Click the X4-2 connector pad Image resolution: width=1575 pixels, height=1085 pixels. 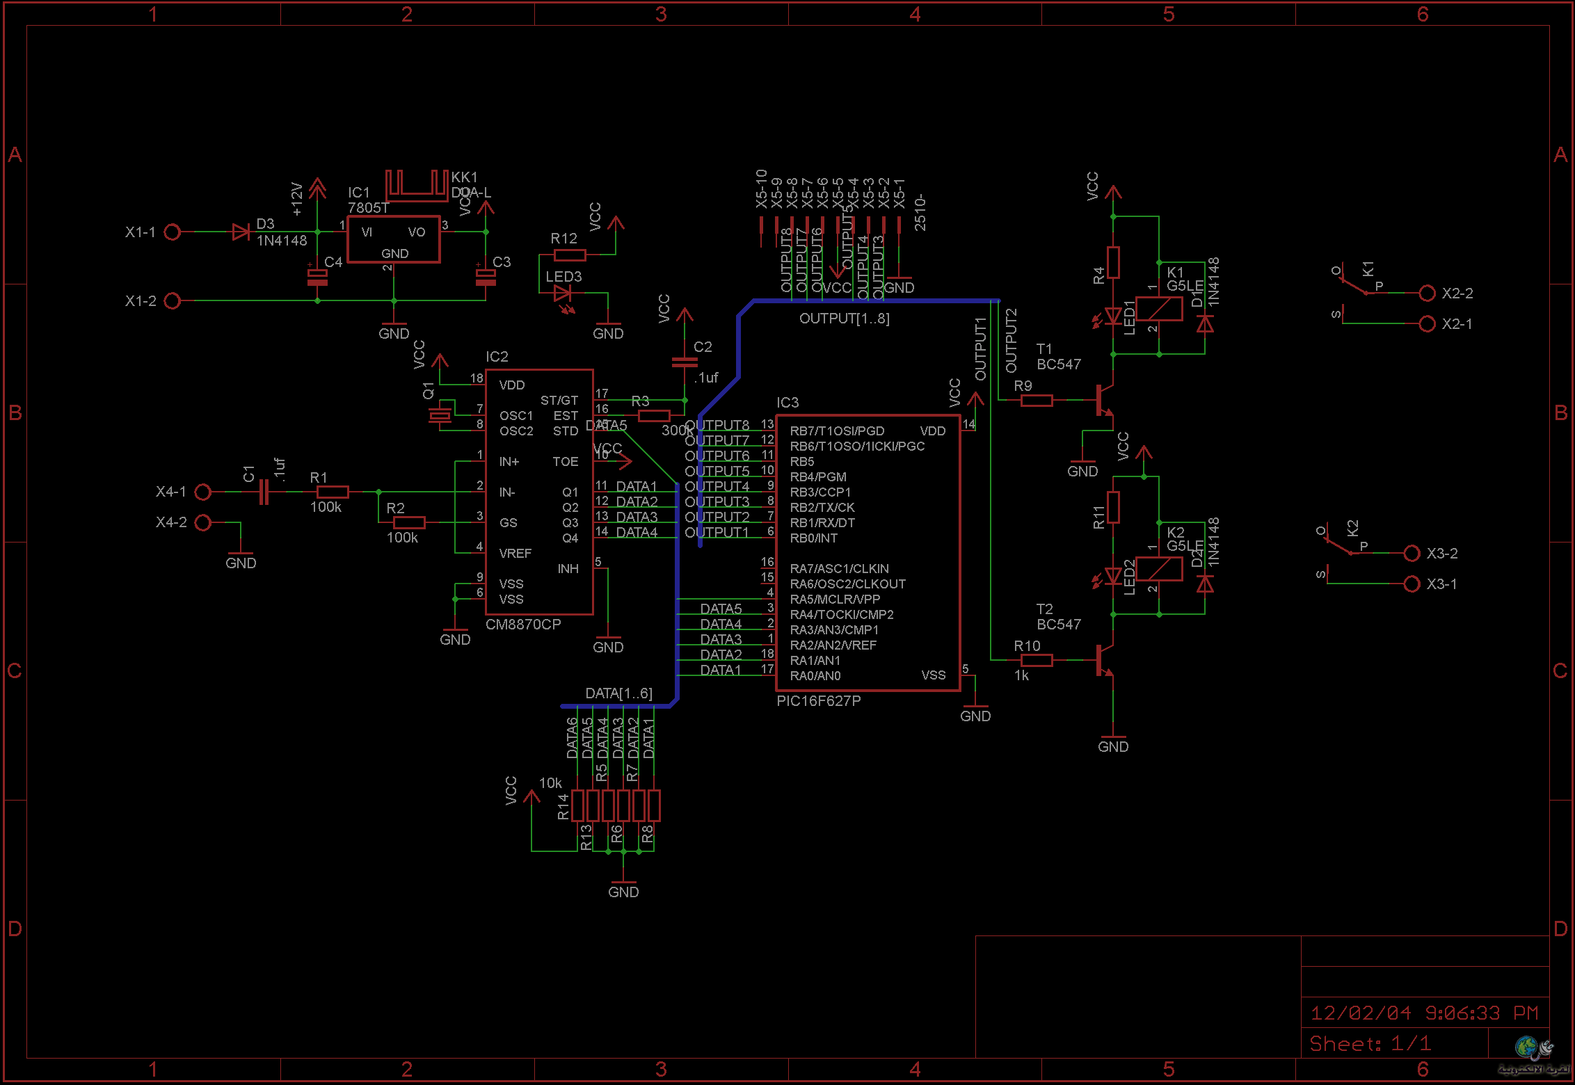click(203, 523)
